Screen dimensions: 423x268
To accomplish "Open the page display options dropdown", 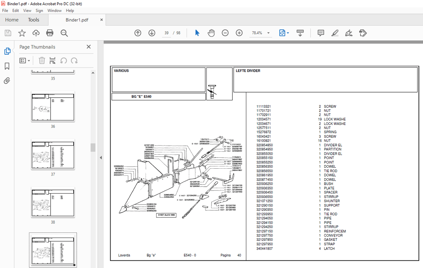I will [287, 33].
